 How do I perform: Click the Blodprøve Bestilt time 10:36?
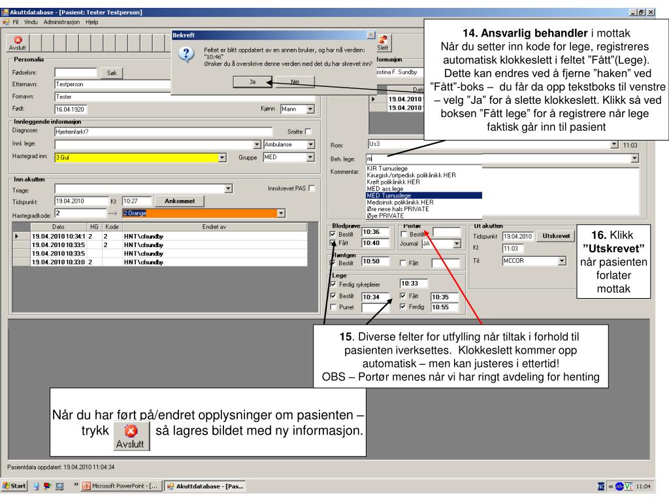(375, 232)
